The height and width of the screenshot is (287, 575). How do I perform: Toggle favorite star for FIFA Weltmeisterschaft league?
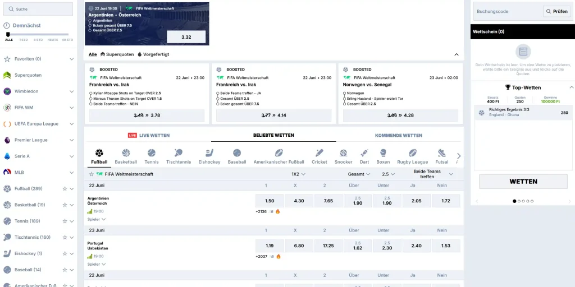(x=92, y=174)
